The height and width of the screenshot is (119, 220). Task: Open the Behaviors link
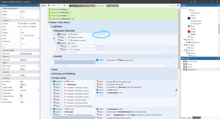click(x=23, y=60)
